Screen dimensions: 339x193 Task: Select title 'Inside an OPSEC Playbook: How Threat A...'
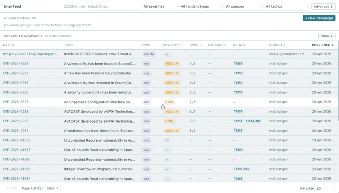(99, 54)
